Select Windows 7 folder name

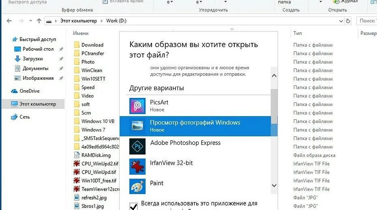(93, 130)
